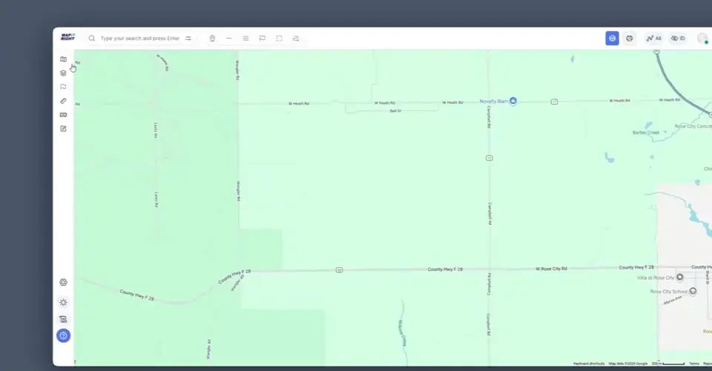Click the 'Novelty Barn' place label
The height and width of the screenshot is (371, 712).
[x=494, y=101]
